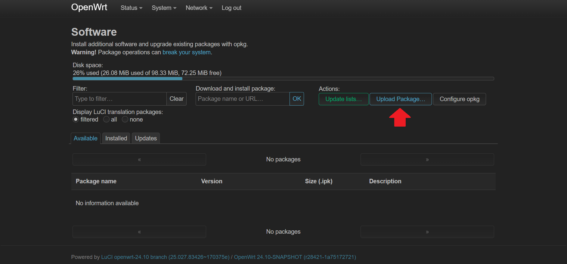Expand the Status menu

pos(132,8)
